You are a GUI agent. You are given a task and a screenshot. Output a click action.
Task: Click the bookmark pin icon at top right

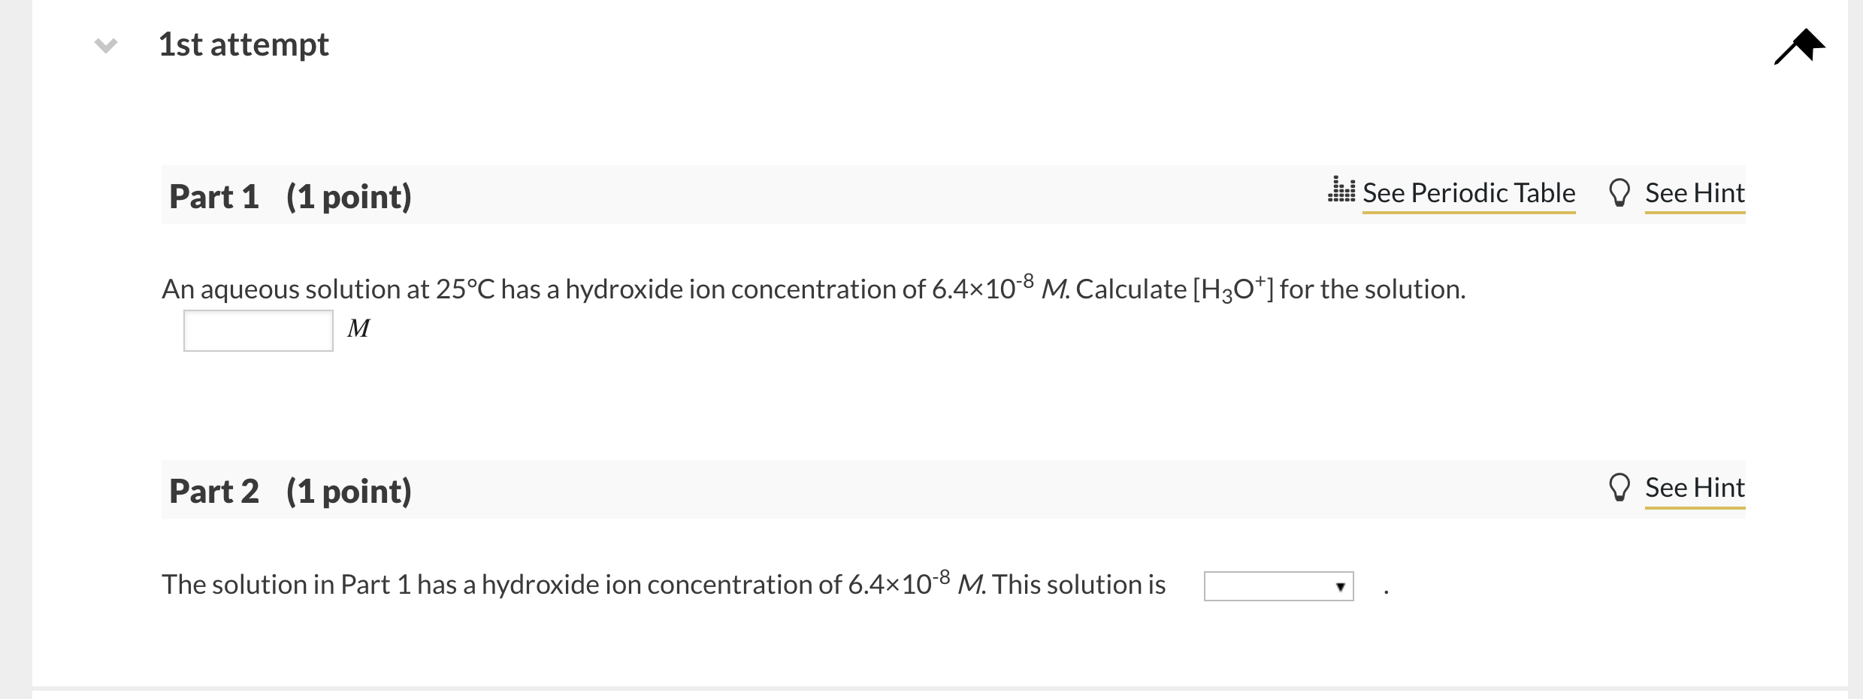pos(1799,47)
